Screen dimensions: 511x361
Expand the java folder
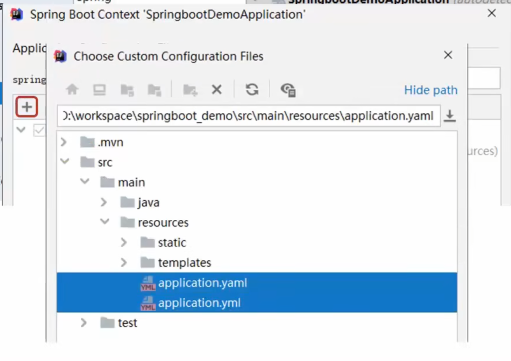coord(103,202)
